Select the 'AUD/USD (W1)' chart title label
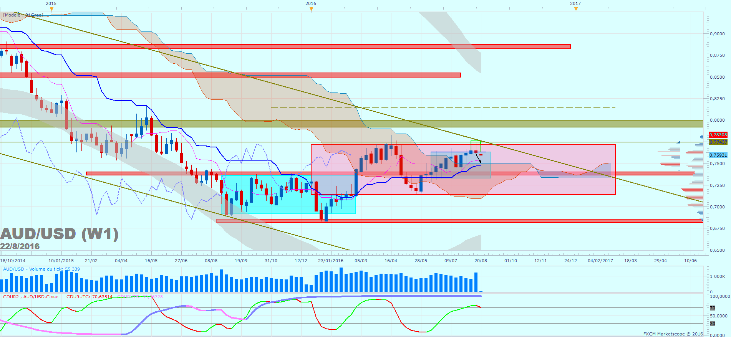 60,234
